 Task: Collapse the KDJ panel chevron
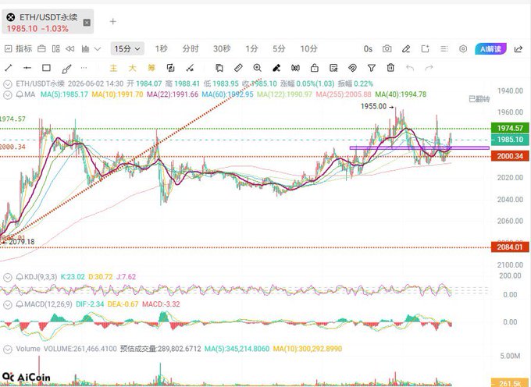pyautogui.click(x=8, y=278)
